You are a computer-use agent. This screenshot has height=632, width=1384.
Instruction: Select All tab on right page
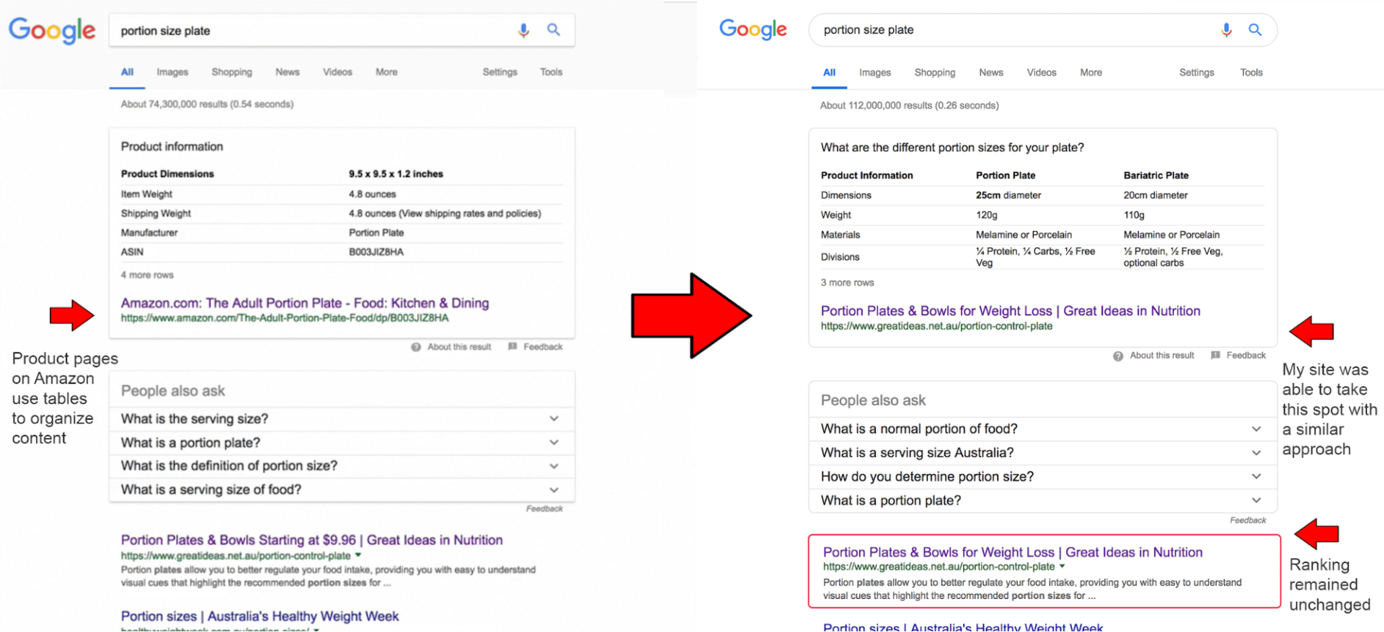tap(829, 73)
